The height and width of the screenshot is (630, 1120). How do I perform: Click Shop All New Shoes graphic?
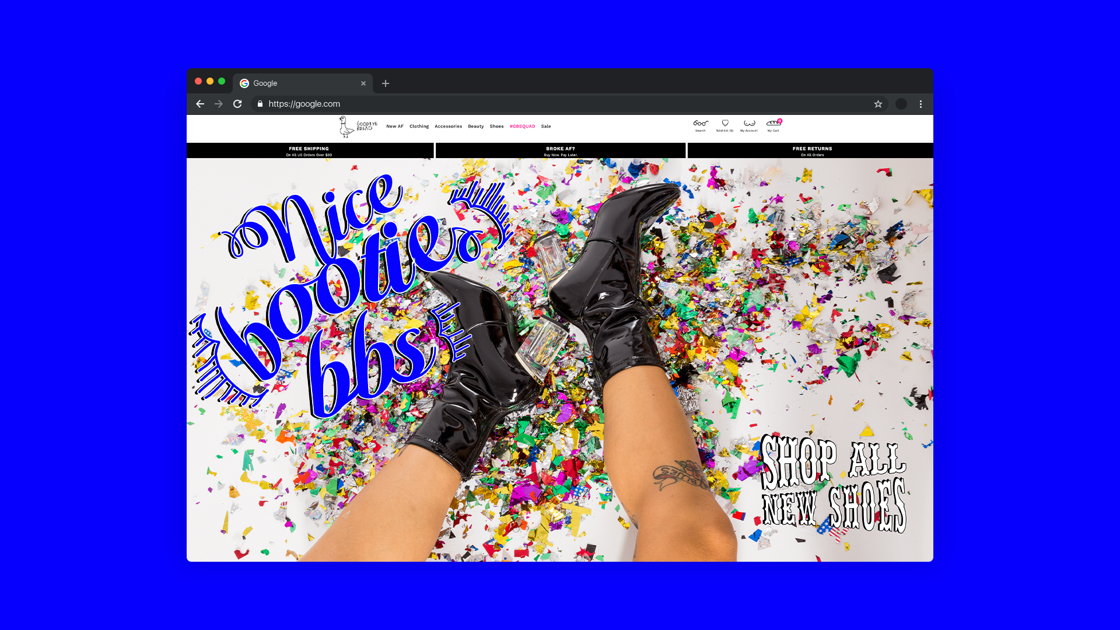[833, 484]
